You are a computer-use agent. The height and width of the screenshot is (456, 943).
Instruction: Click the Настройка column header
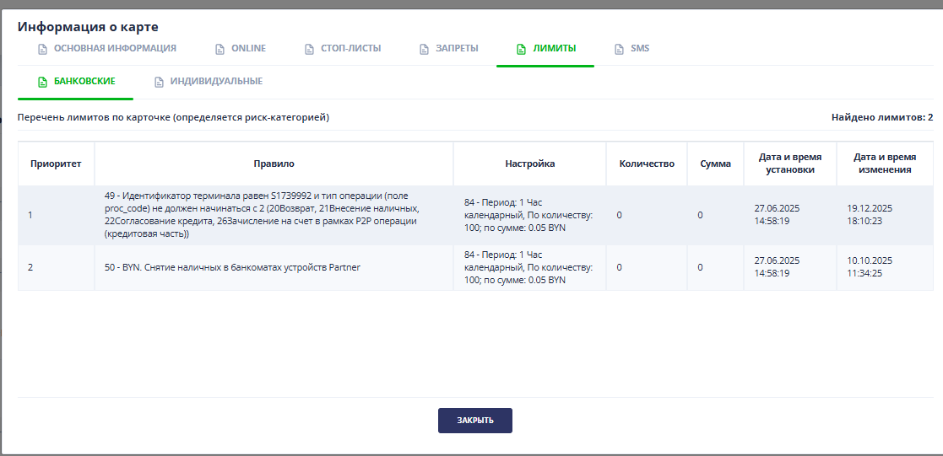[x=529, y=164]
